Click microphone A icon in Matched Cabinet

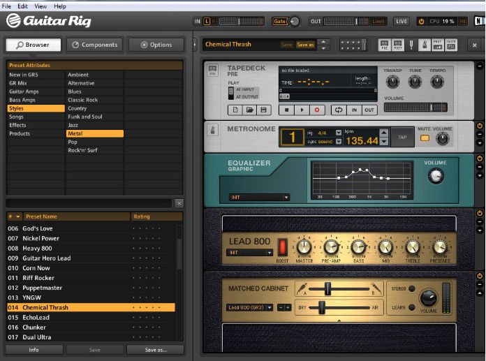coord(302,288)
